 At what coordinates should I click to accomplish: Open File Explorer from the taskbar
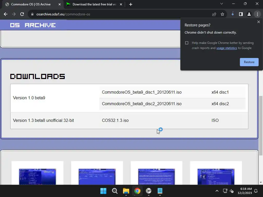[x=126, y=191]
